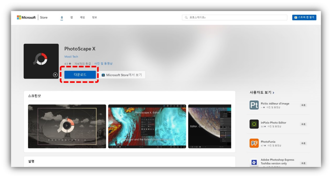This screenshot has height=178, width=332.
Task: Open inPixio Photo Editor listing
Action: pos(274,123)
